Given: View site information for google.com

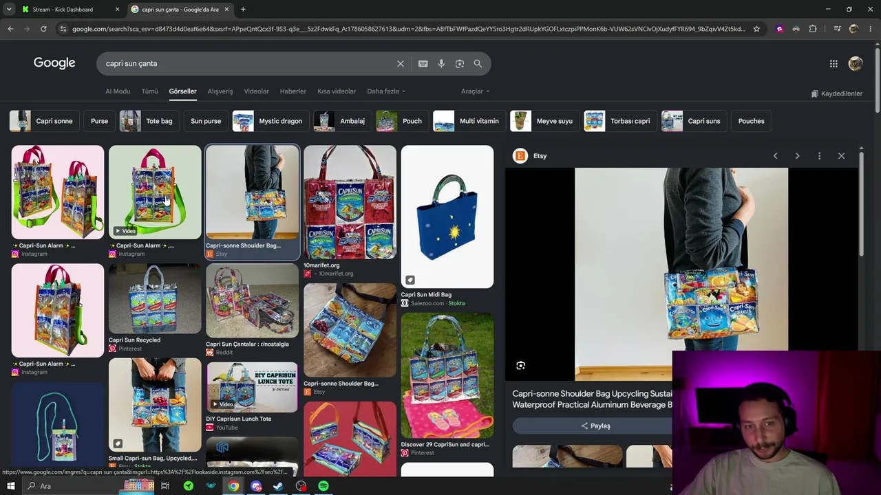Looking at the screenshot, I should (63, 29).
